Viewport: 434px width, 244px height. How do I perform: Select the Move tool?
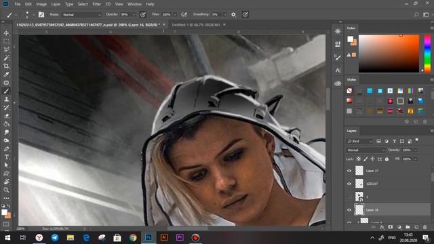(x=6, y=33)
